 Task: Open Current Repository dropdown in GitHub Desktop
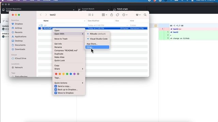pos(38,10)
